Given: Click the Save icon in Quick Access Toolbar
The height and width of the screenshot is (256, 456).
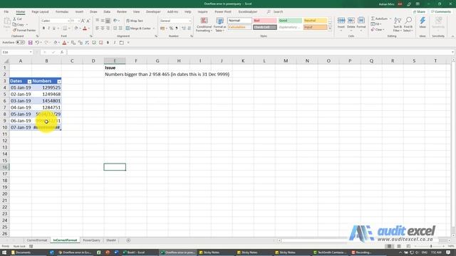Looking at the screenshot, I should [x=30, y=43].
